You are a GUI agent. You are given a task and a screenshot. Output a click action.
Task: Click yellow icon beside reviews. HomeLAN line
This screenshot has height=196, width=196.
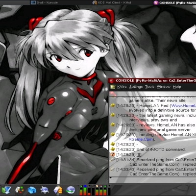point(113,125)
